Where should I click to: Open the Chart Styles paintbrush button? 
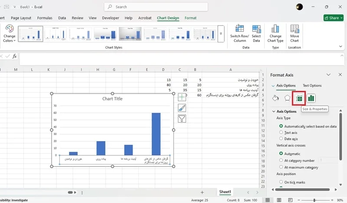click(x=182, y=108)
